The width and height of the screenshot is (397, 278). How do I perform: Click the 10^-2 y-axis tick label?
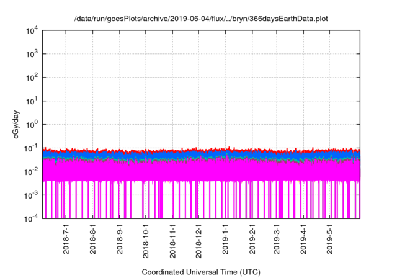(31, 172)
